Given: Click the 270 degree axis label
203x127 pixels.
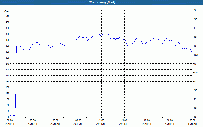Looking at the screenshot, I should (x=7, y=64).
